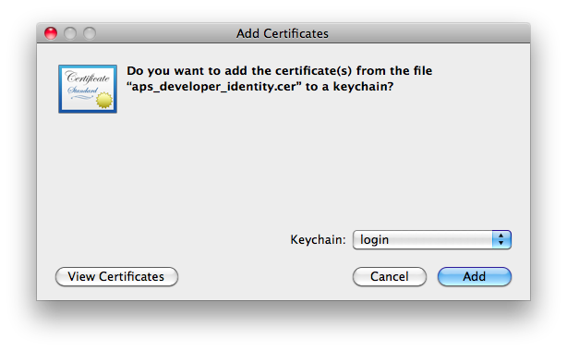The image size is (567, 351).
Task: Click the "Add Certificates" window title
Action: point(283,33)
